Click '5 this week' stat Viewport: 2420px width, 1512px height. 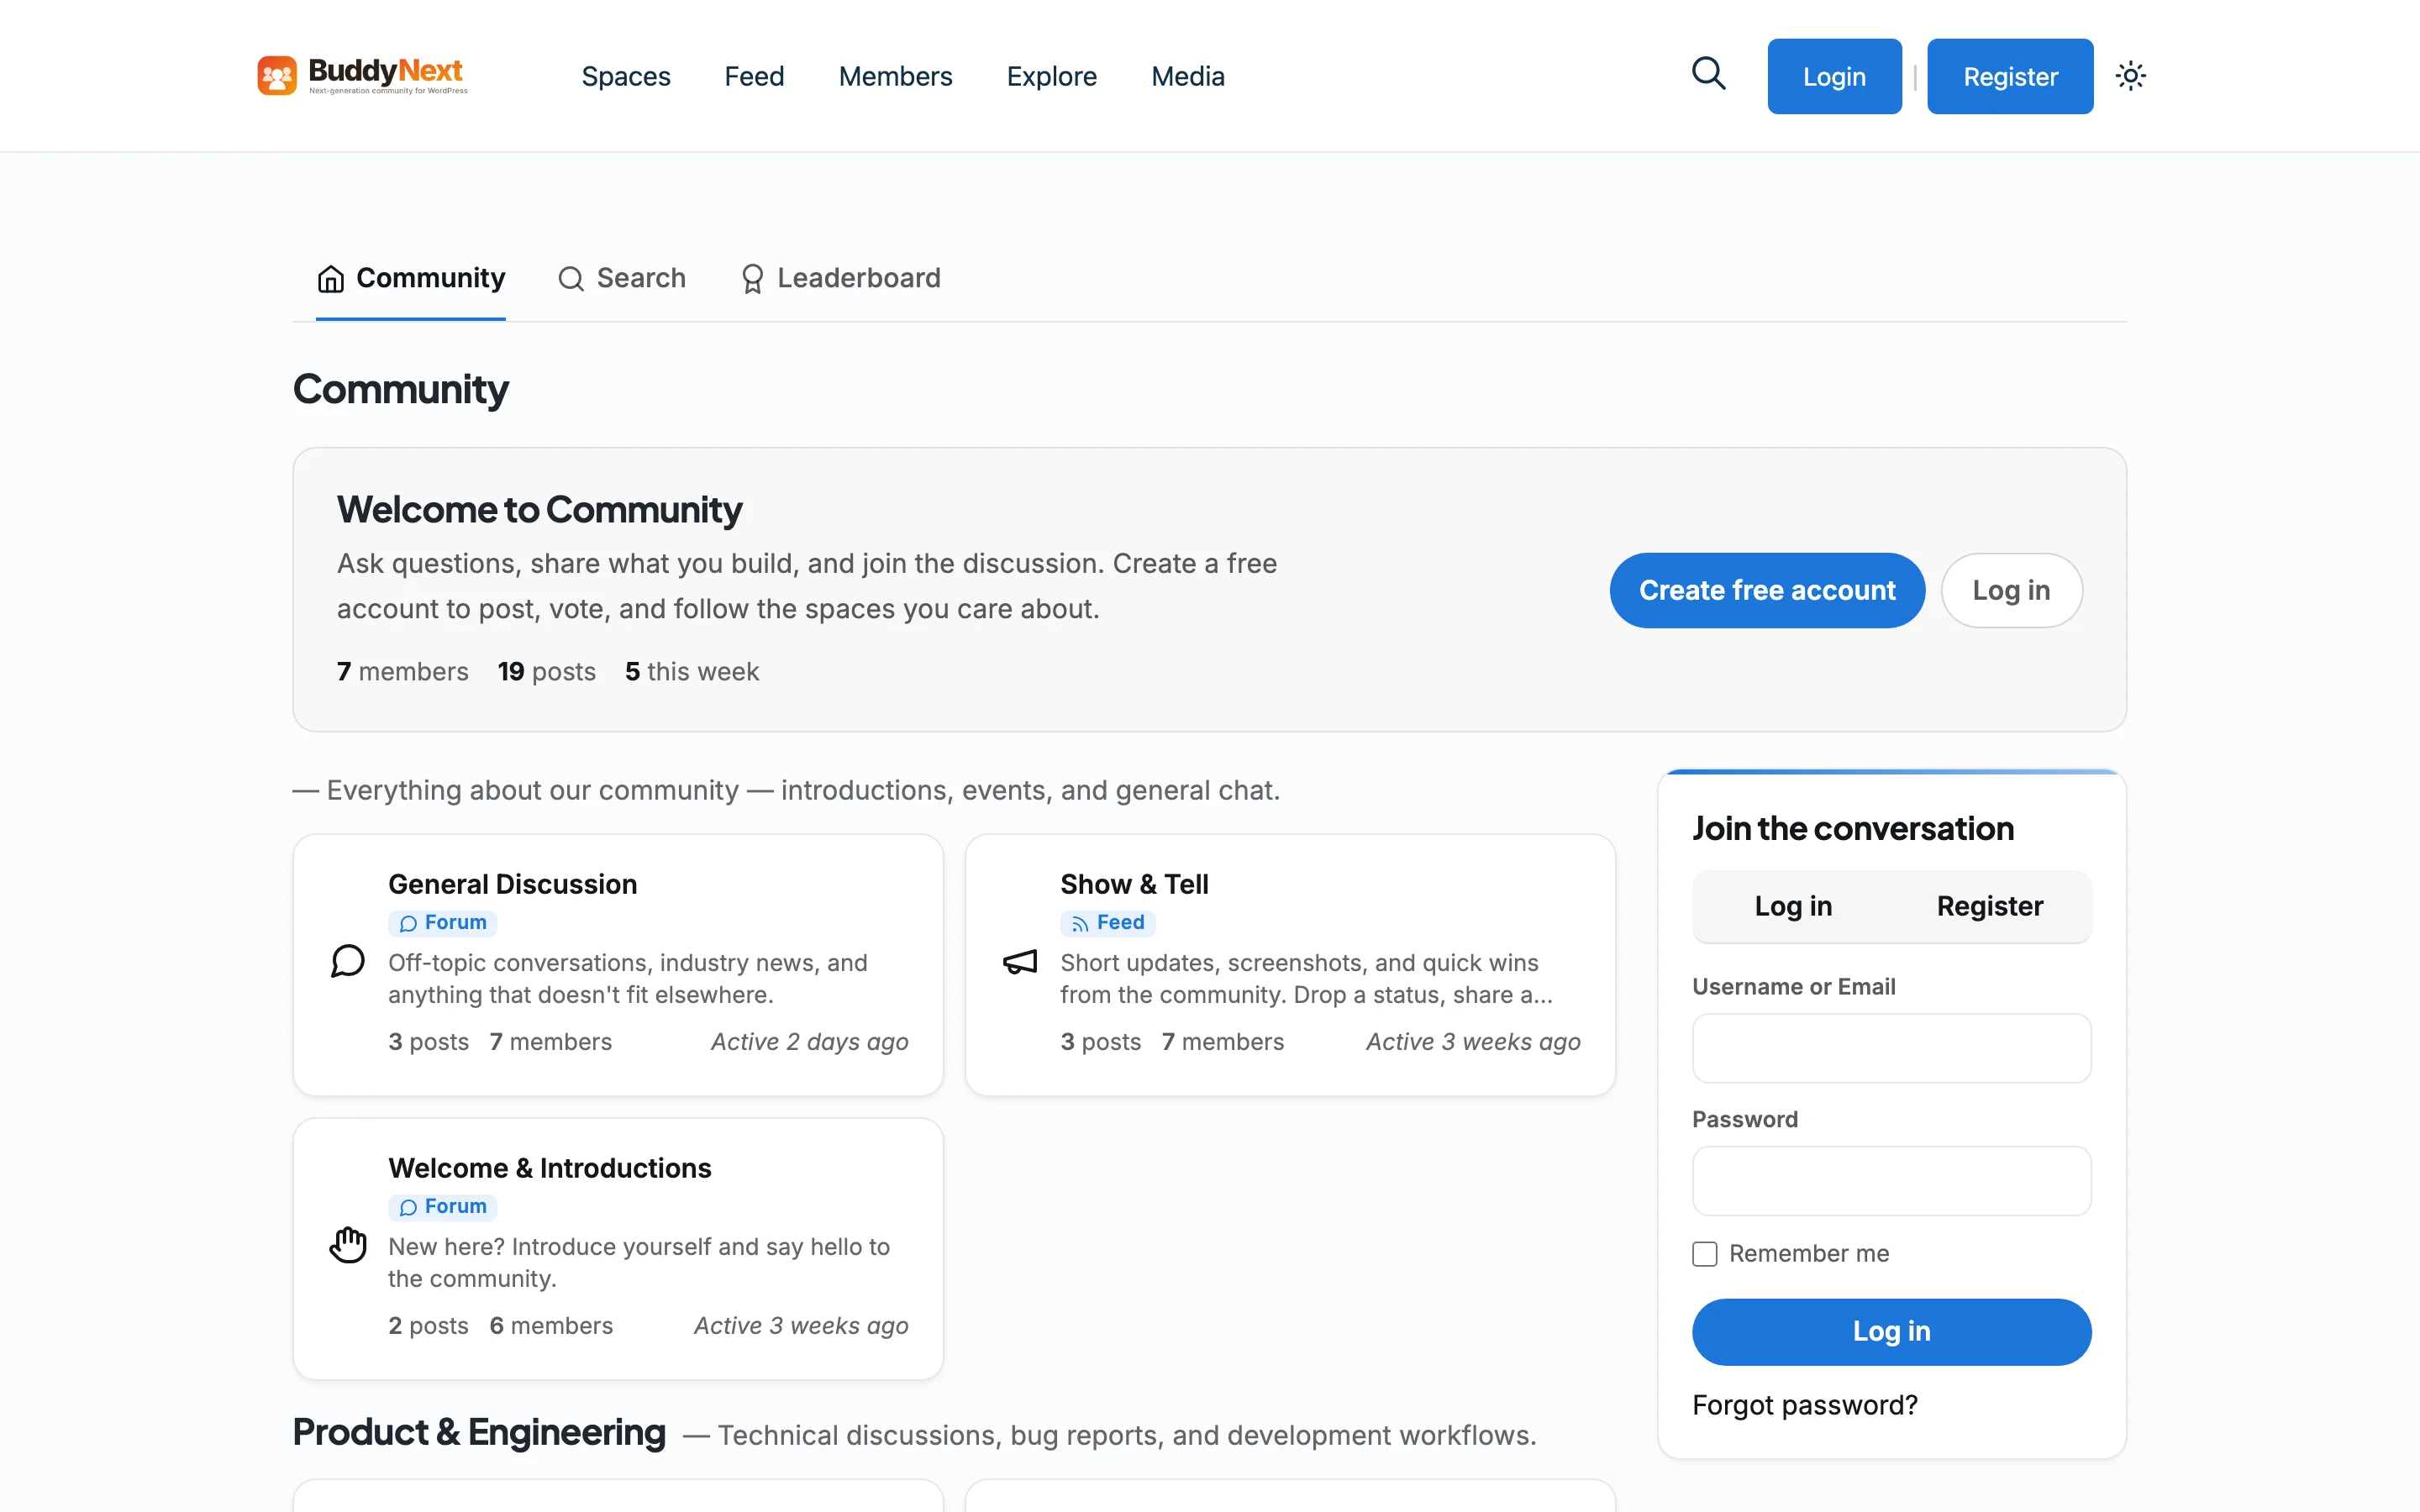[x=692, y=671]
